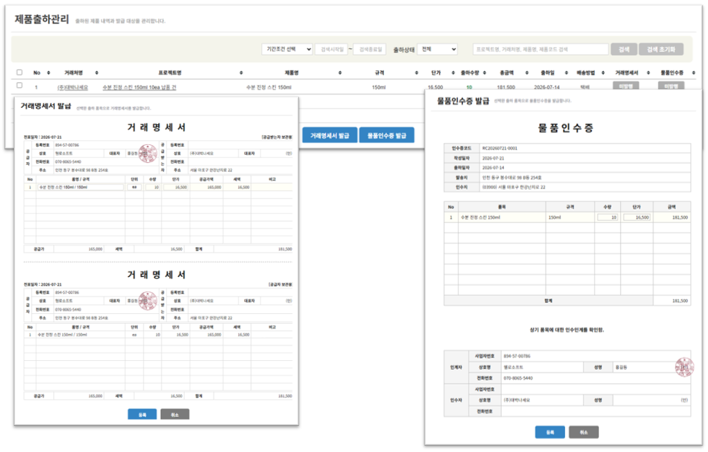Sort by 출하일 with its arrow icon
This screenshot has width=708, height=452.
(566, 72)
